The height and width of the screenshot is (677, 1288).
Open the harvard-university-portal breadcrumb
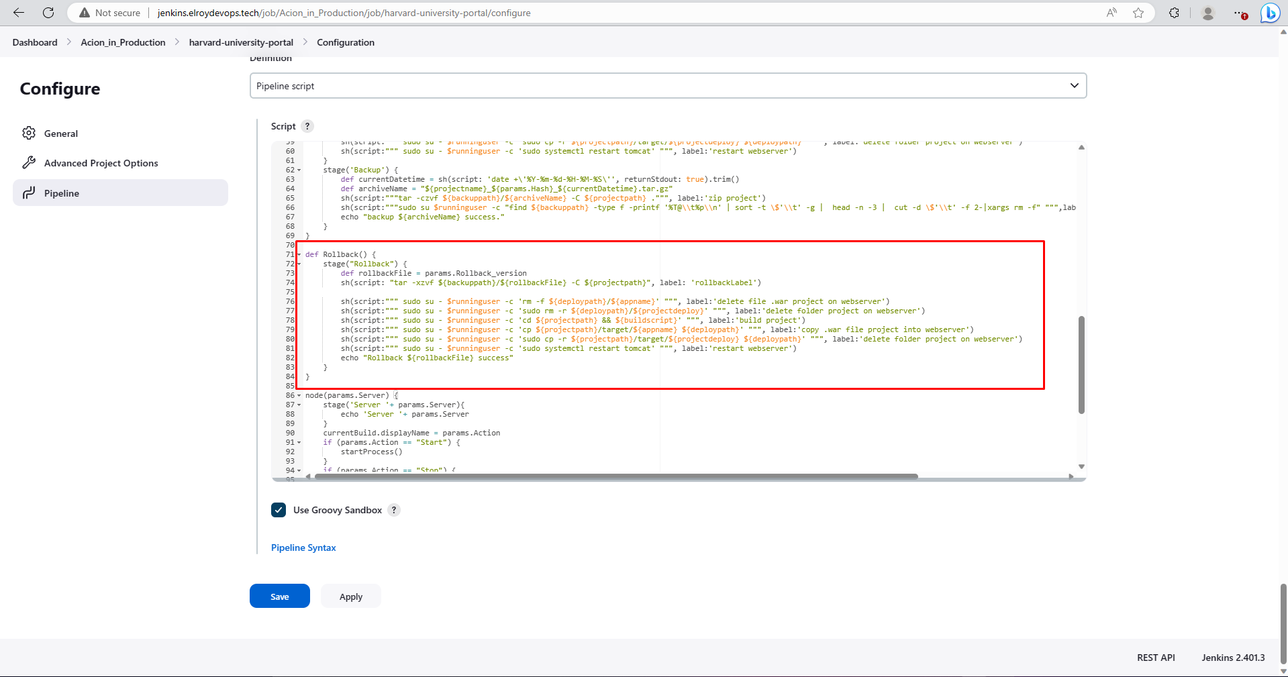(241, 42)
